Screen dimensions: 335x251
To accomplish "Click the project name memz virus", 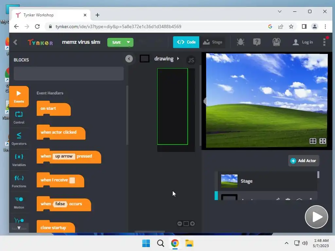I will (x=81, y=42).
